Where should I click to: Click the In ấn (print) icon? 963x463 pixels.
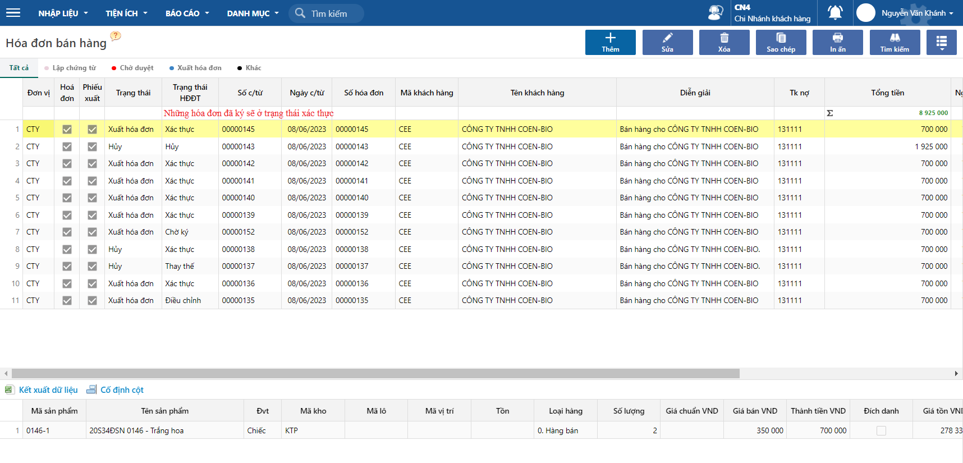click(837, 38)
